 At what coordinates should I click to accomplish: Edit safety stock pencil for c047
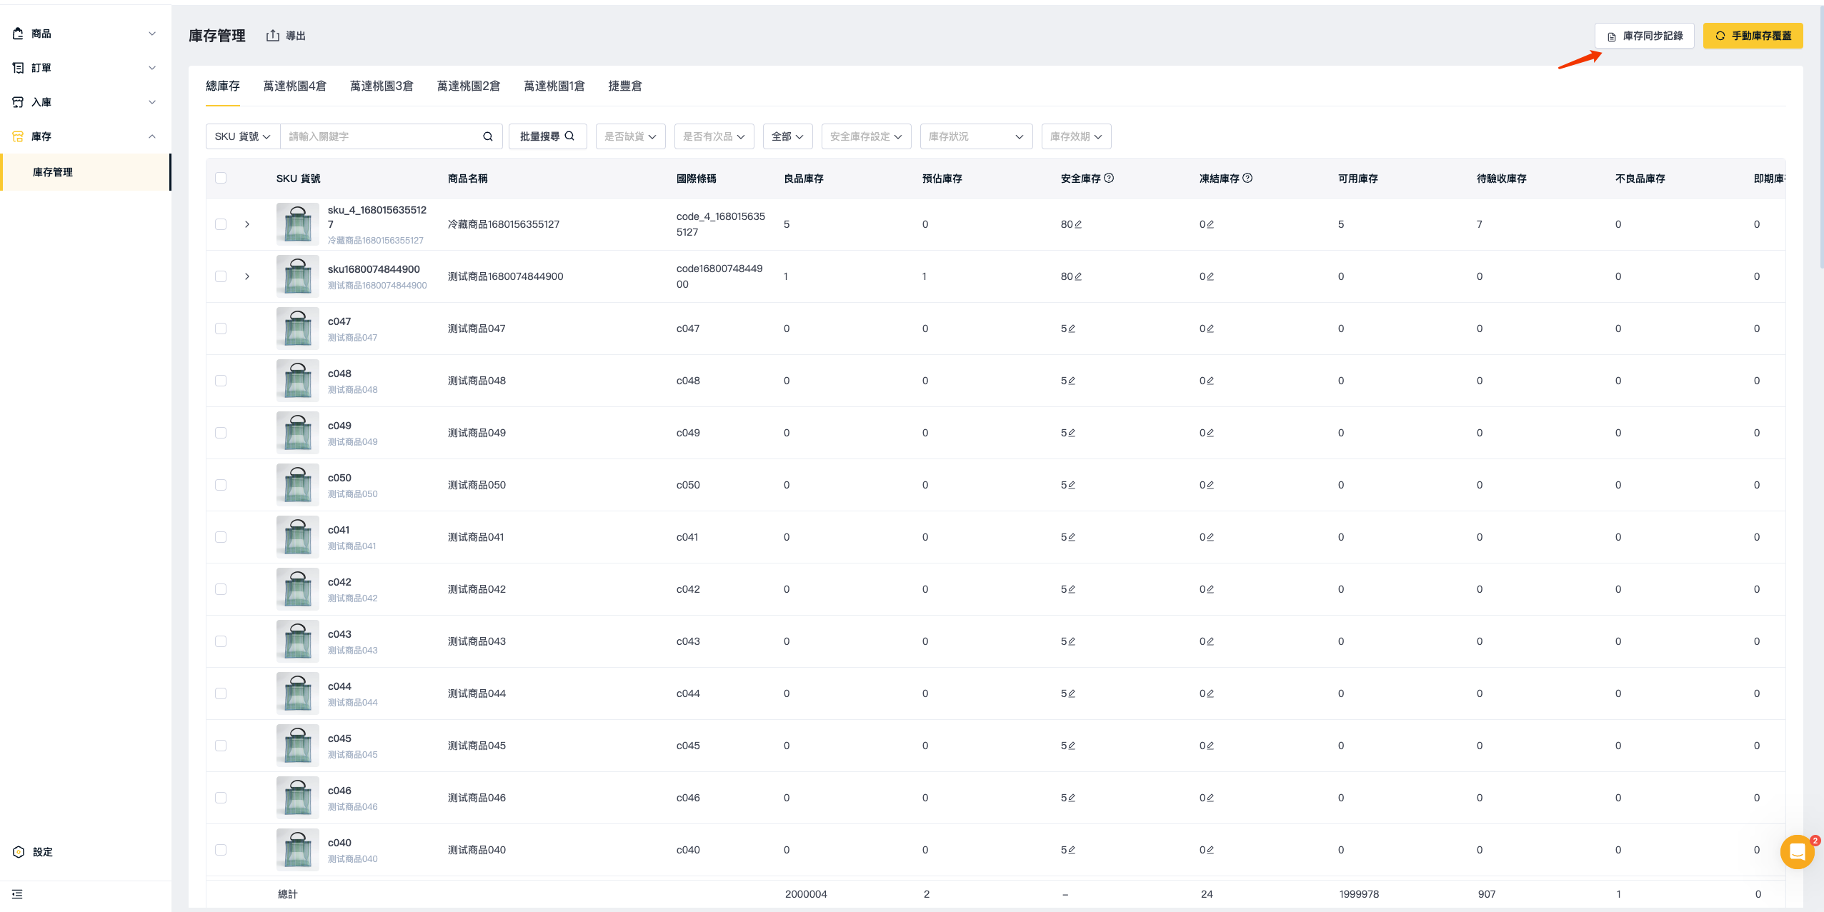point(1072,329)
